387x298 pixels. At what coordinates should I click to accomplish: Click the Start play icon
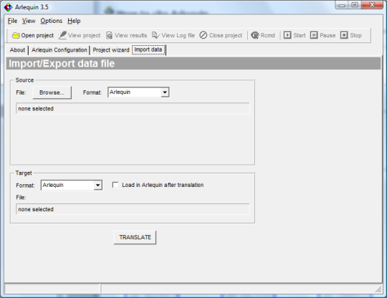[x=287, y=35]
